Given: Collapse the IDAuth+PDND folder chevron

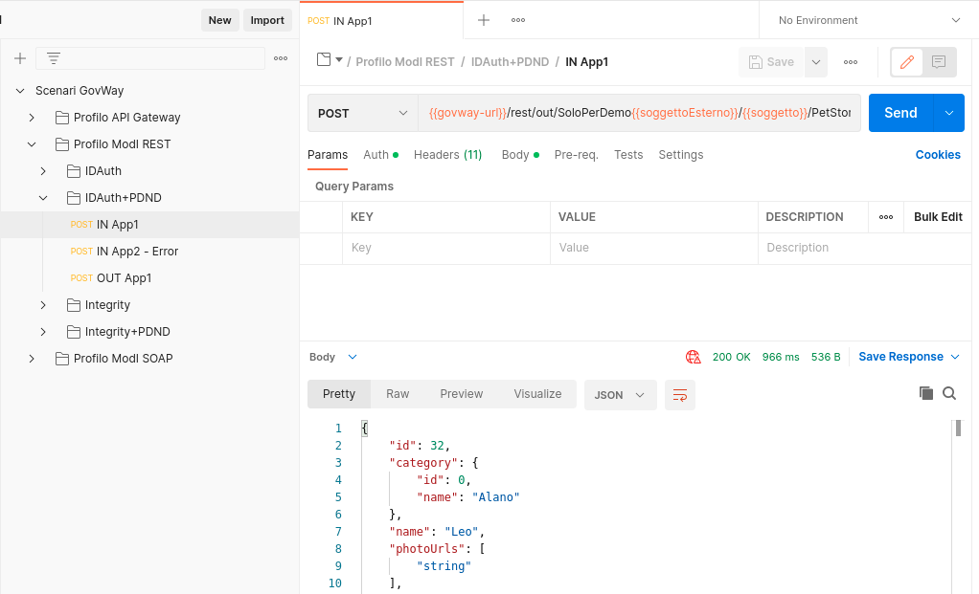Looking at the screenshot, I should point(43,198).
